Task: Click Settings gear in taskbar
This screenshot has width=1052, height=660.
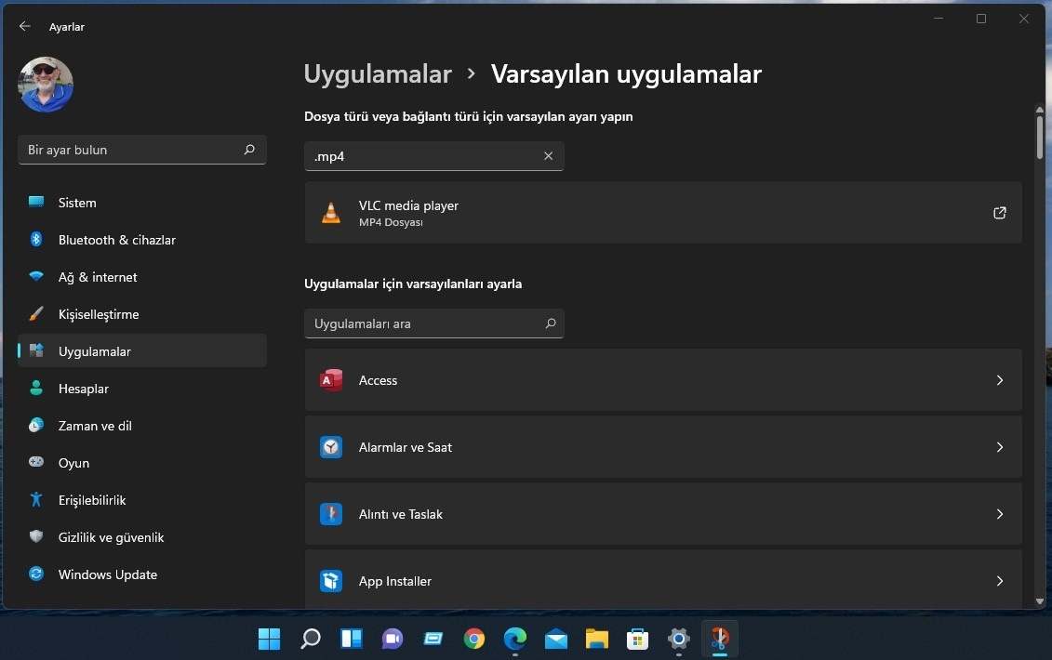Action: tap(678, 639)
